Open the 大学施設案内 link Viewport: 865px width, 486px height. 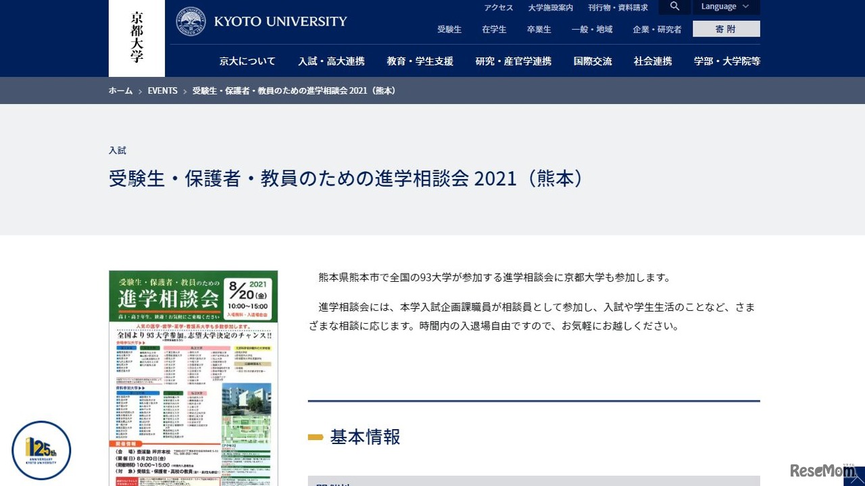[x=551, y=8]
